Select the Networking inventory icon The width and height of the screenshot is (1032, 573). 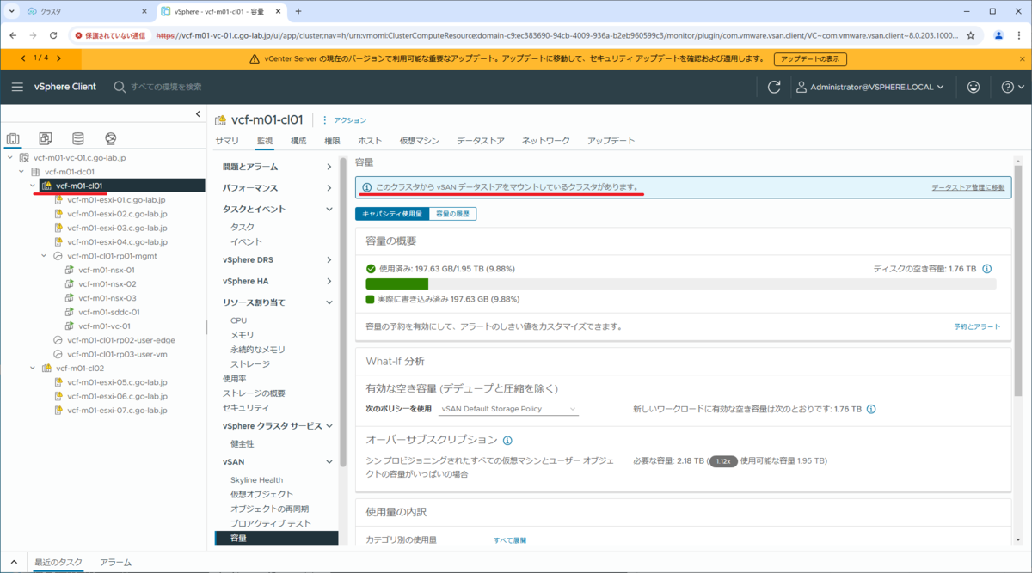pos(110,139)
